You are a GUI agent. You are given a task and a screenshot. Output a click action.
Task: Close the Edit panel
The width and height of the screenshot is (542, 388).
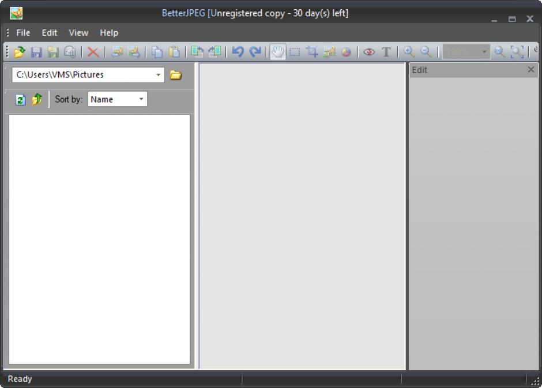(531, 69)
